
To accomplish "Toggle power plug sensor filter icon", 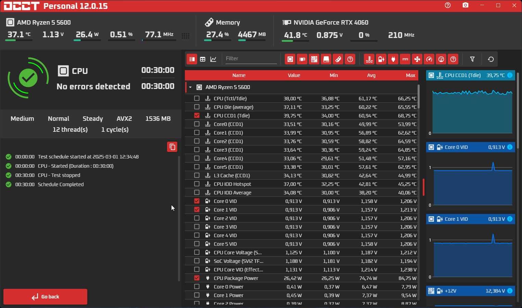I will click(393, 59).
